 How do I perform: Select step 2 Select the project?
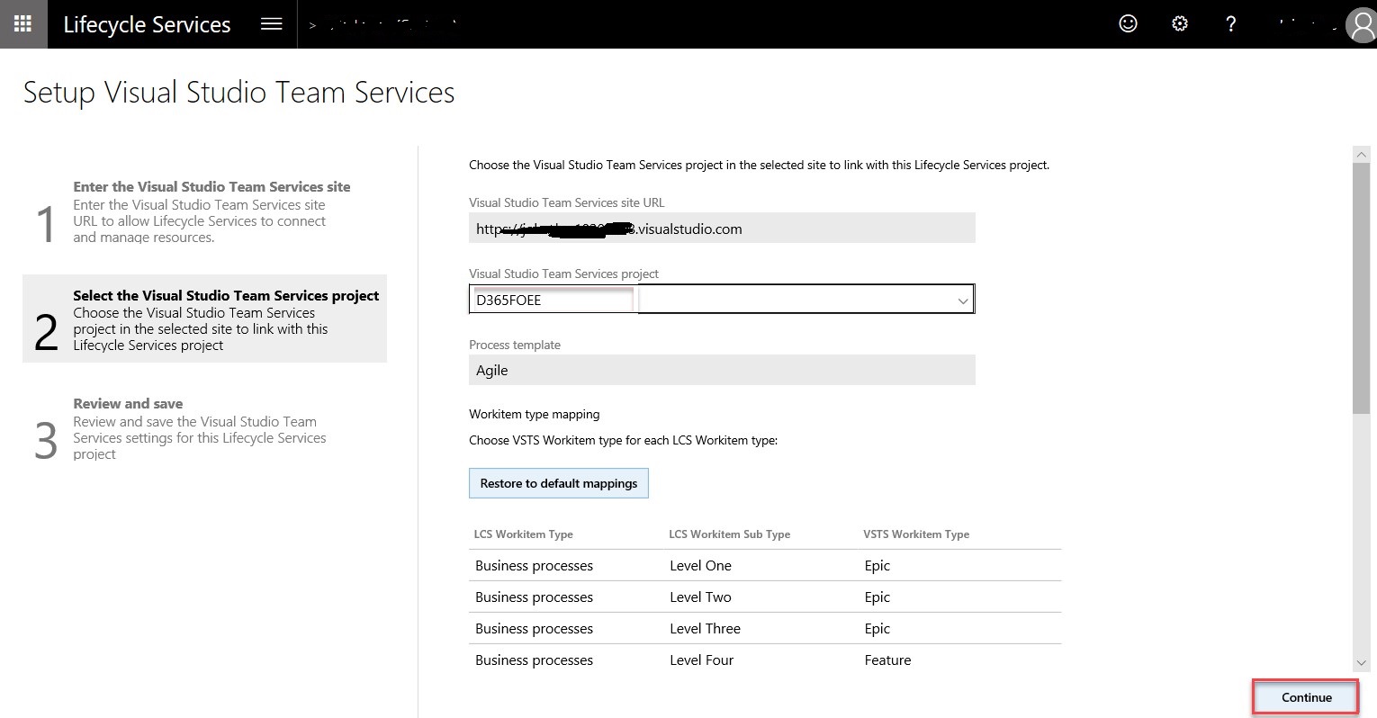coord(204,319)
